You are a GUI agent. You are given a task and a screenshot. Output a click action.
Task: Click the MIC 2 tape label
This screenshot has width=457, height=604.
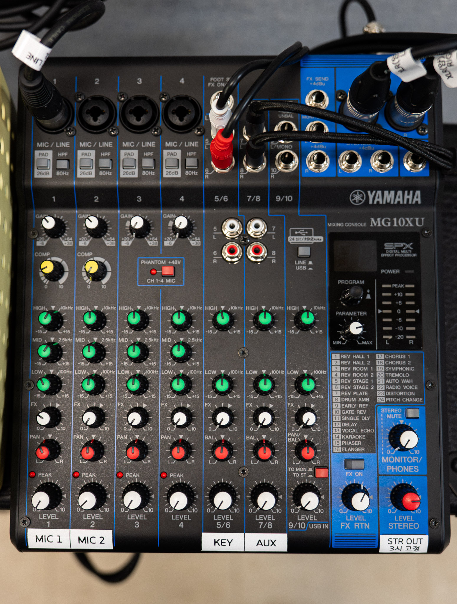coord(91,540)
